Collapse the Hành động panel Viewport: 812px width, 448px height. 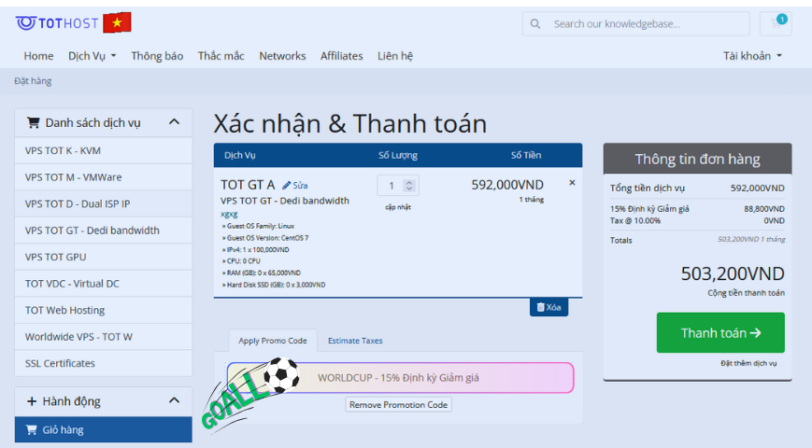point(175,400)
